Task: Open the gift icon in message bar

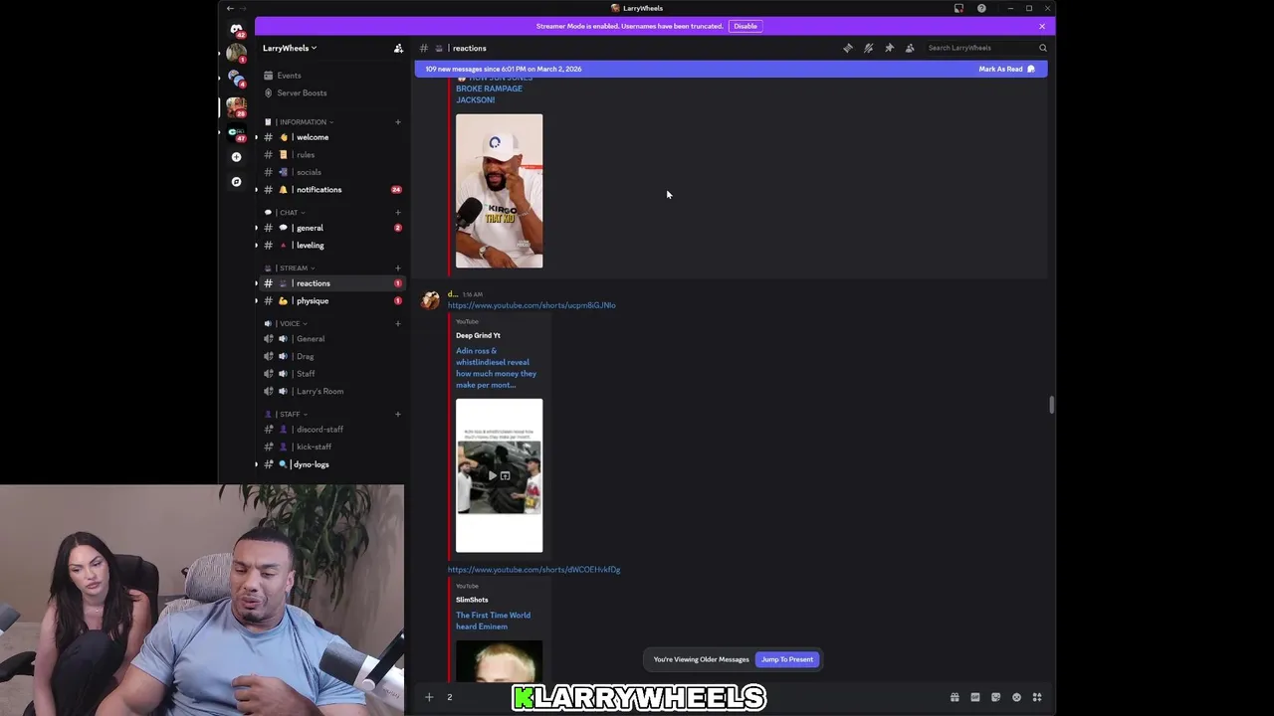Action: pyautogui.click(x=955, y=697)
